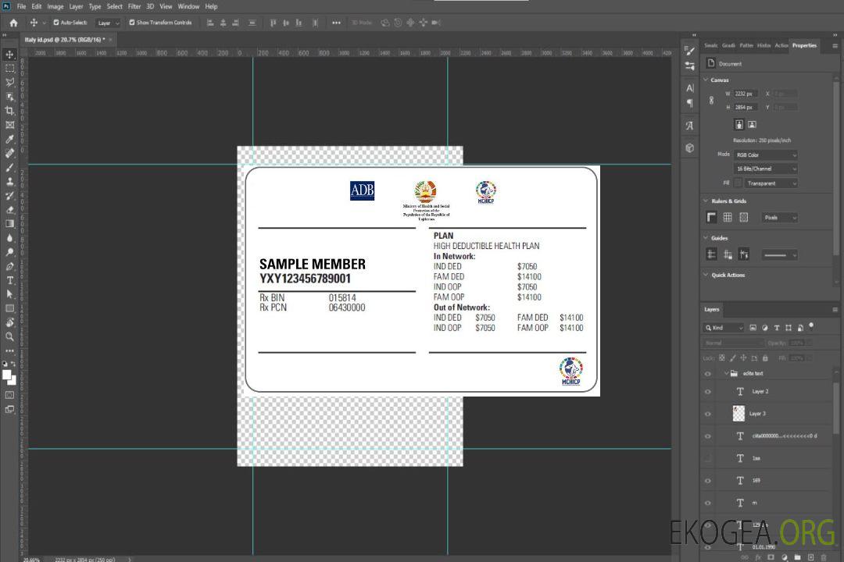Filter layers by type layers icon

776,328
